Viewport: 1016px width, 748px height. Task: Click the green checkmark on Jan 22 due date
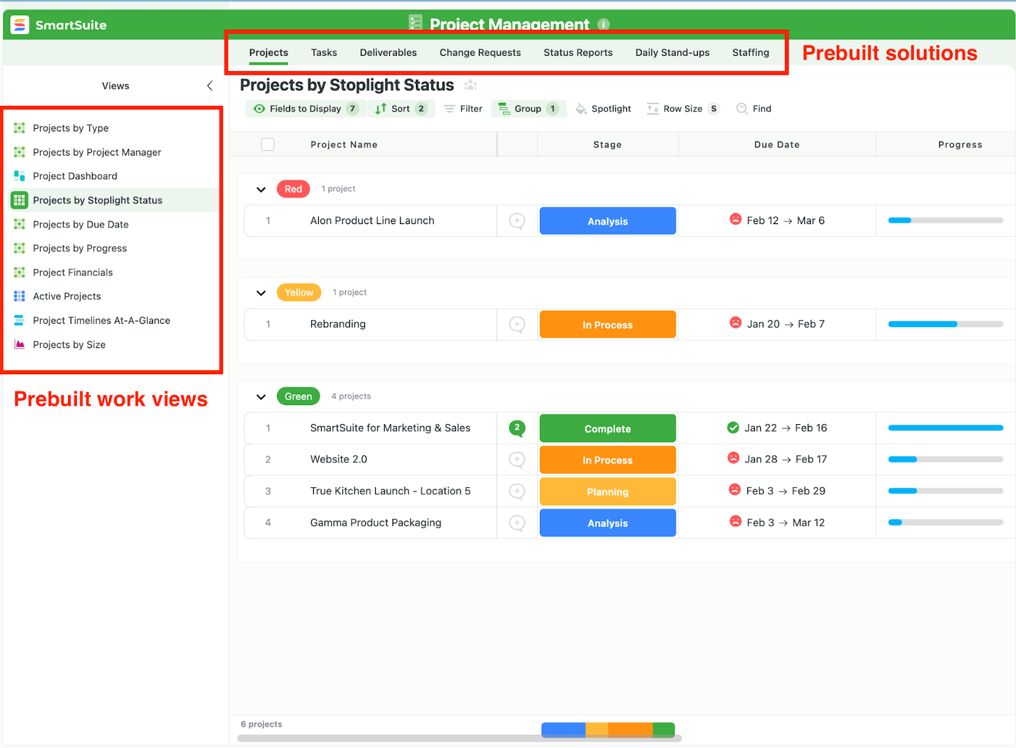point(733,427)
